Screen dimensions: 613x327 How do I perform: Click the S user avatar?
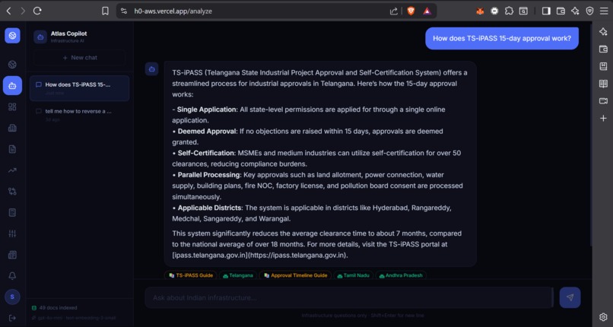pyautogui.click(x=12, y=297)
